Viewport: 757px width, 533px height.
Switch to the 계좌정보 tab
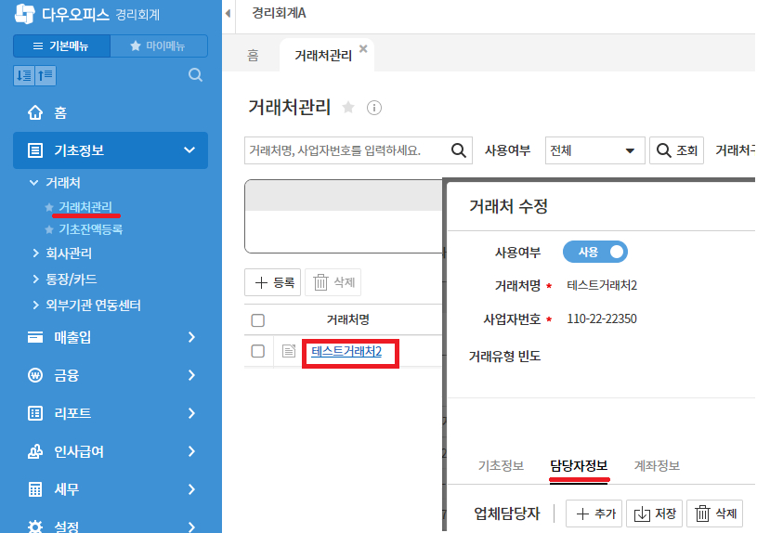click(657, 466)
